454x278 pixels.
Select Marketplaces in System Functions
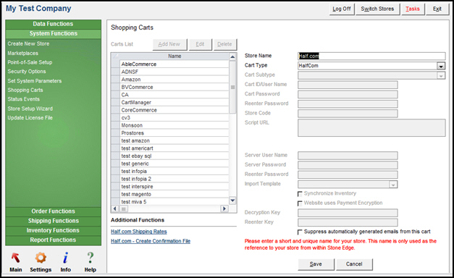point(23,54)
